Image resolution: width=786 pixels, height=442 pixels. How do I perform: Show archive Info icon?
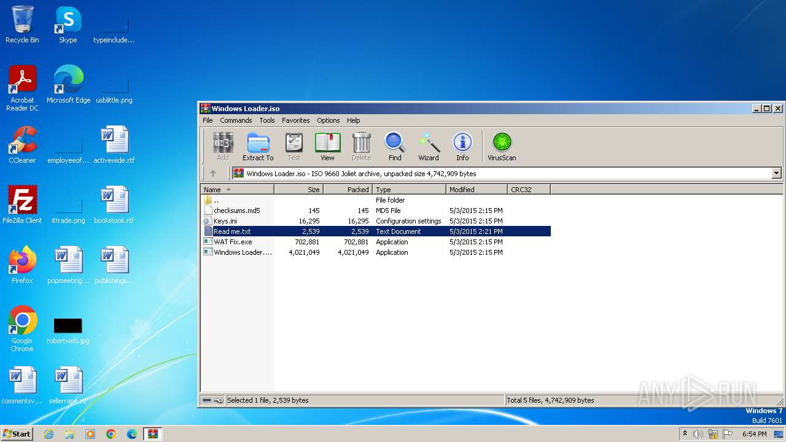tap(462, 147)
